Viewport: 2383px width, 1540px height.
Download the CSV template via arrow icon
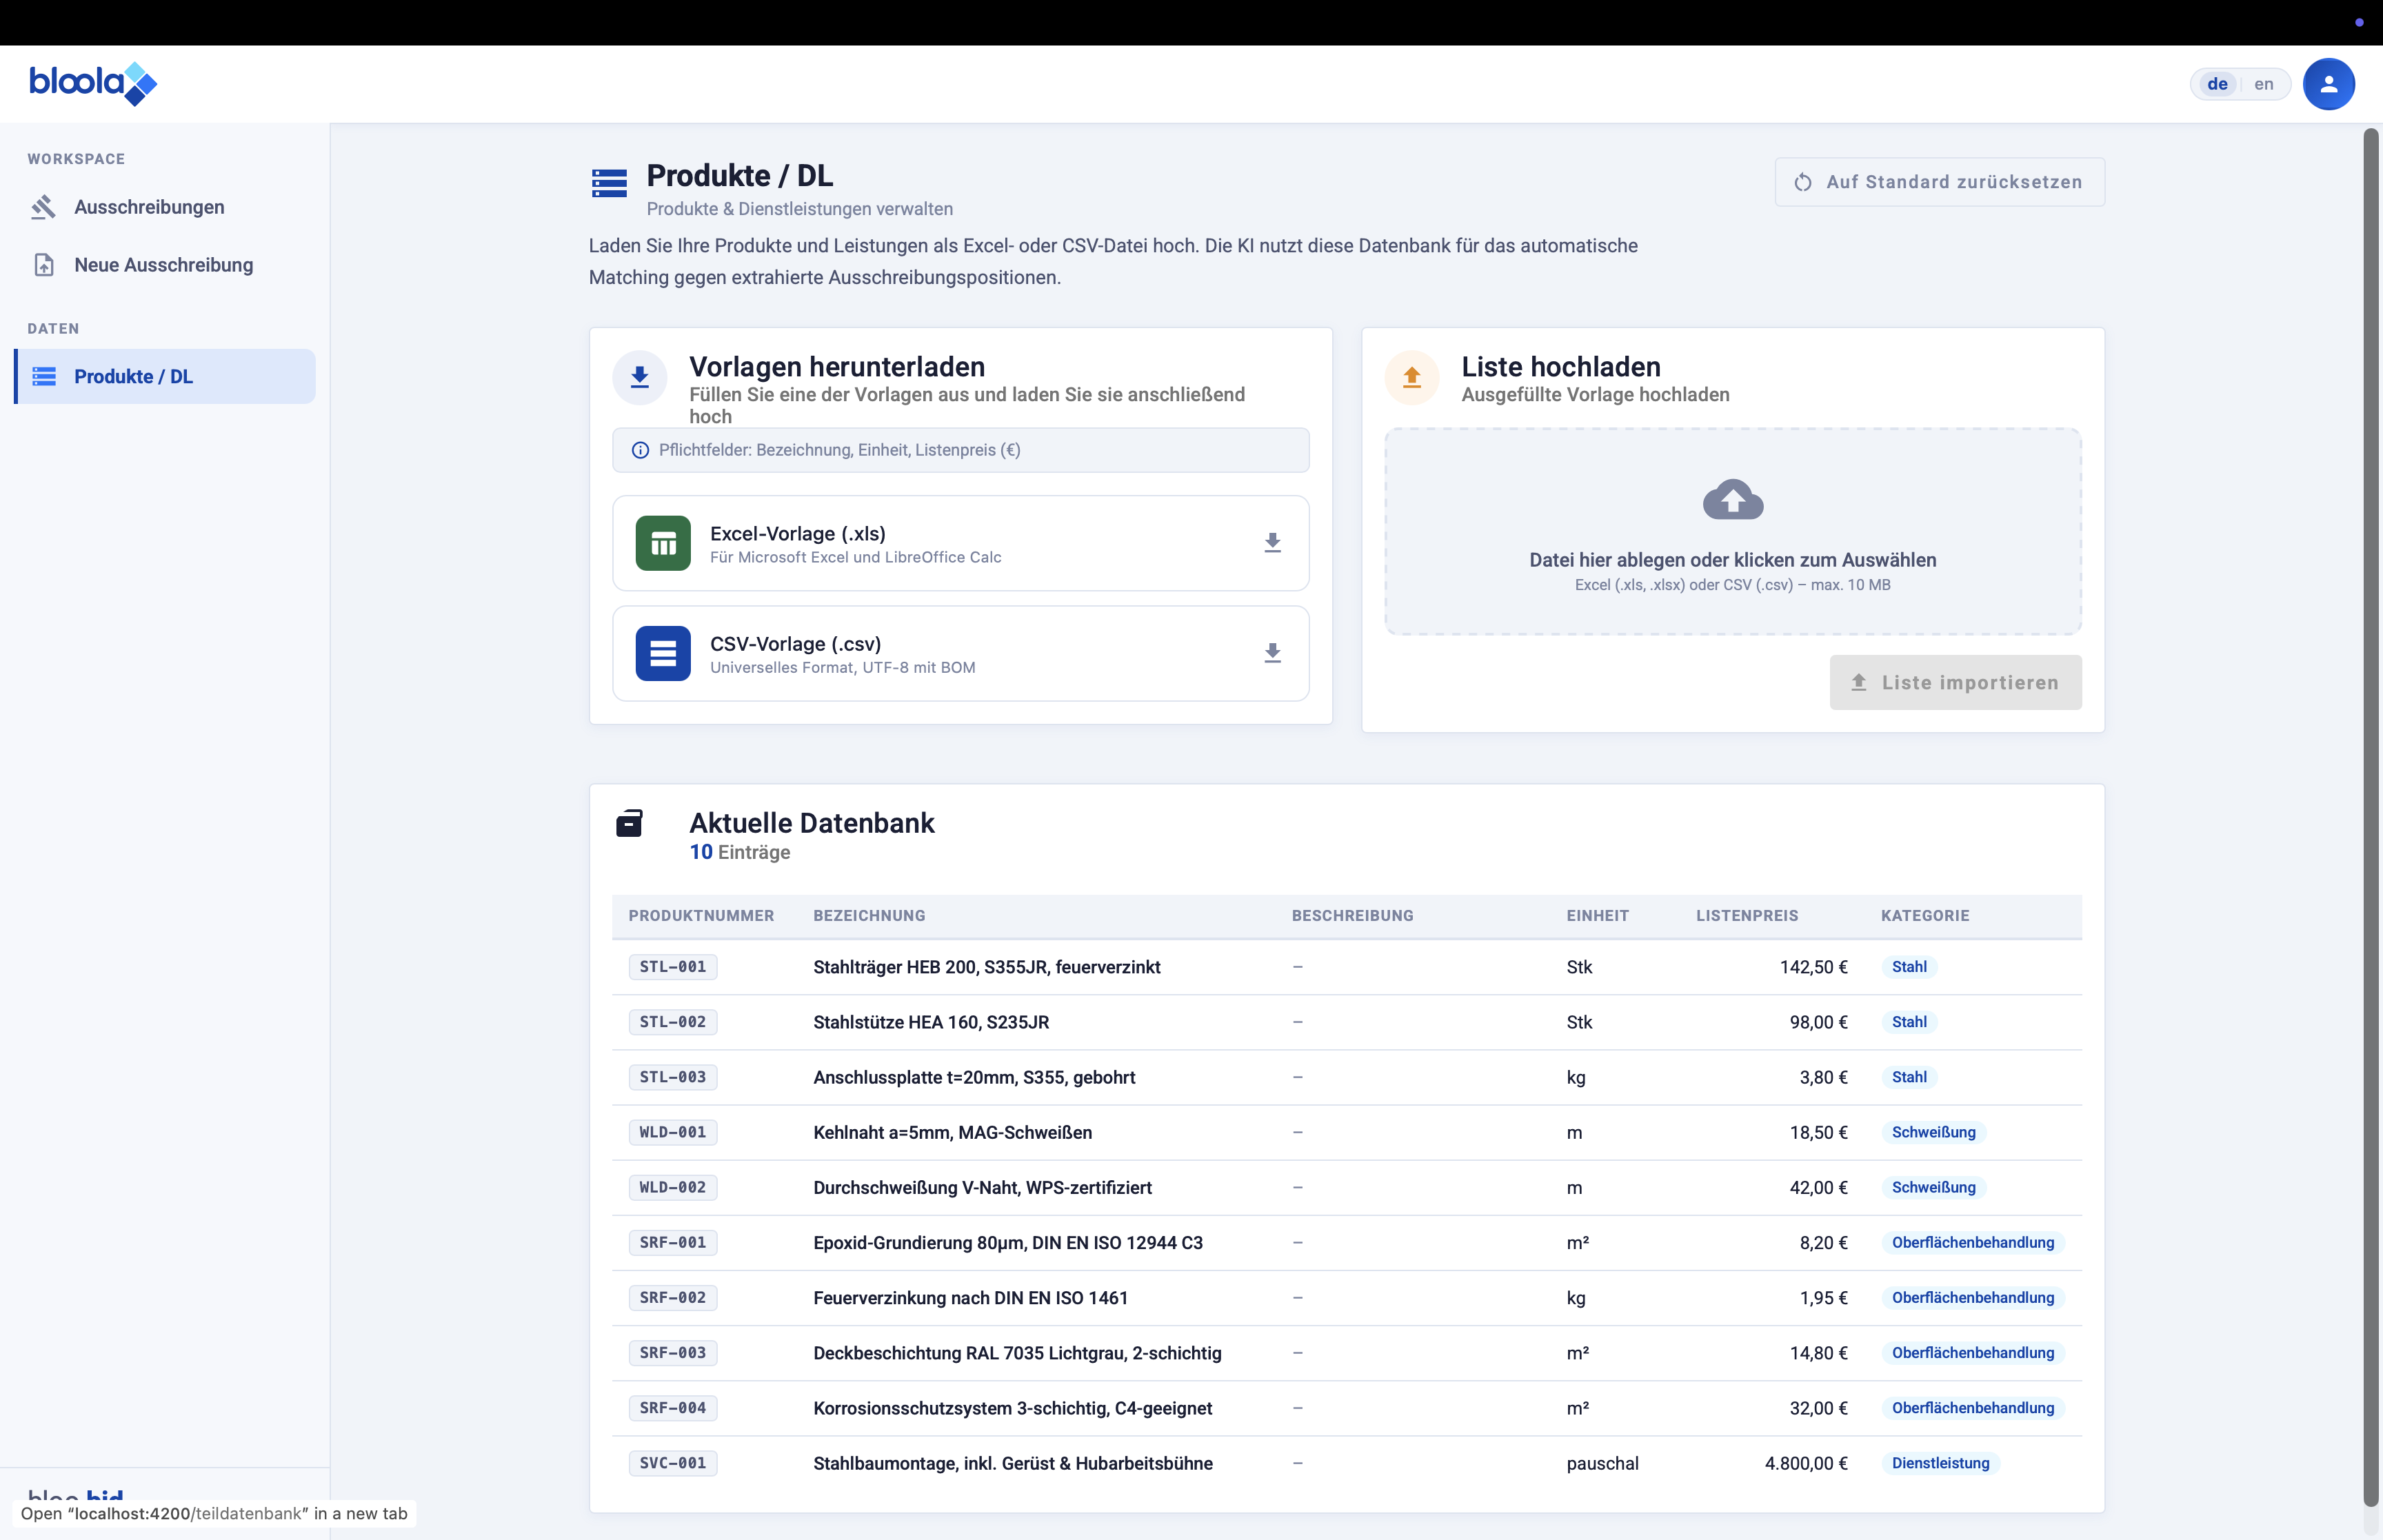(x=1272, y=653)
